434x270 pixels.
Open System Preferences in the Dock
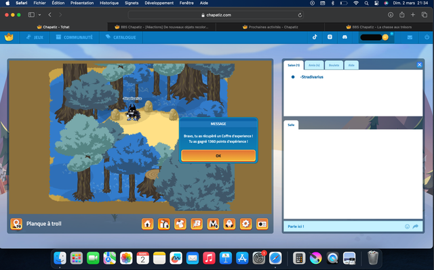[259, 258]
